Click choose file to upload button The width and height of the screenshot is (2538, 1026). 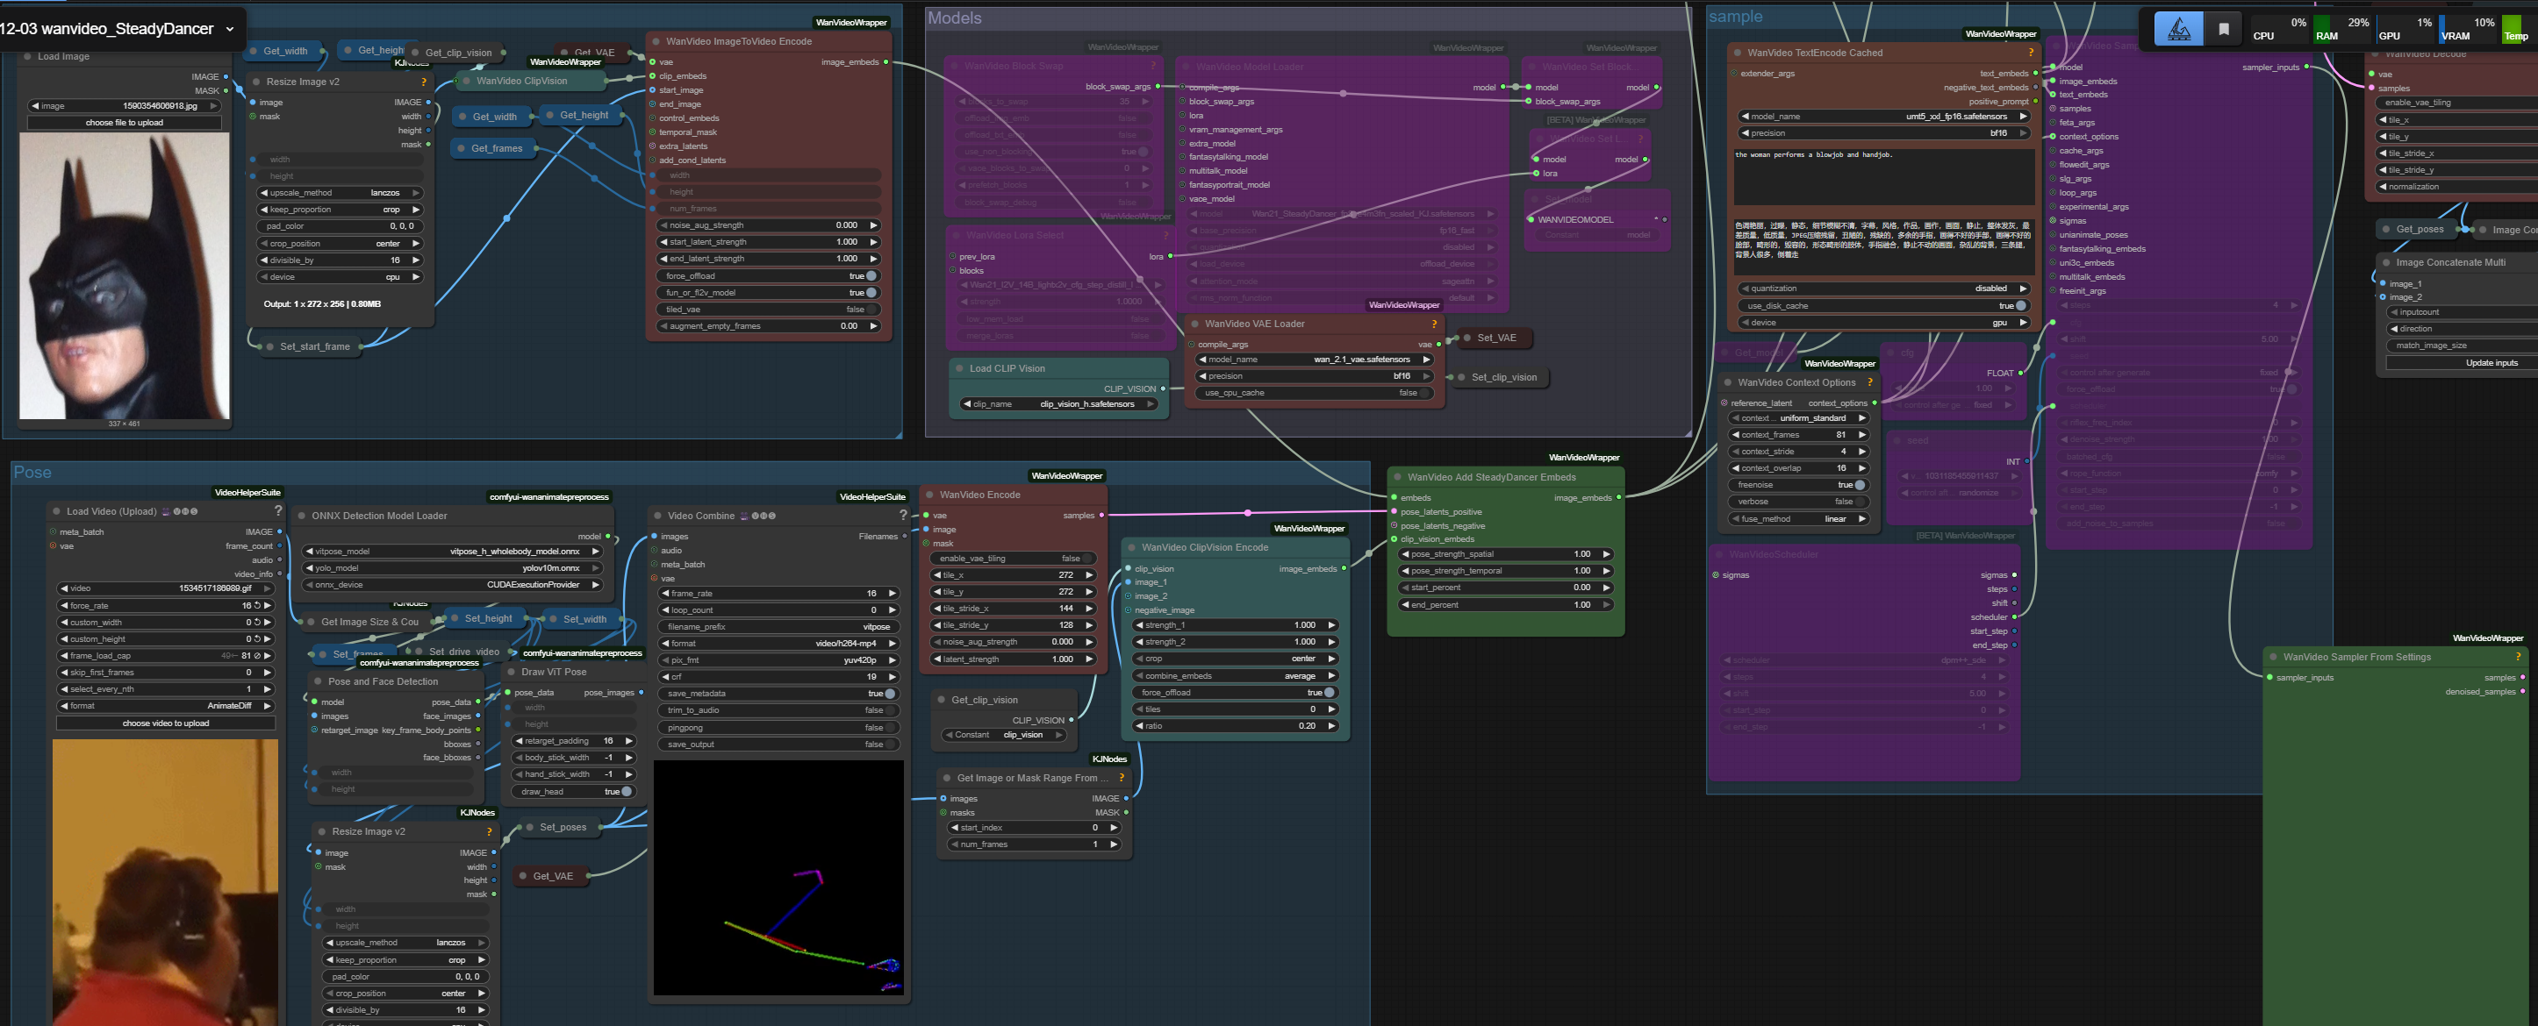point(124,123)
